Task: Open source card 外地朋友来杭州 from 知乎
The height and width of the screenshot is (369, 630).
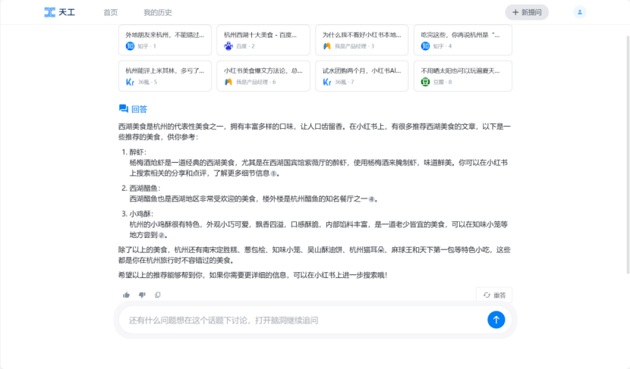Action: tap(165, 39)
